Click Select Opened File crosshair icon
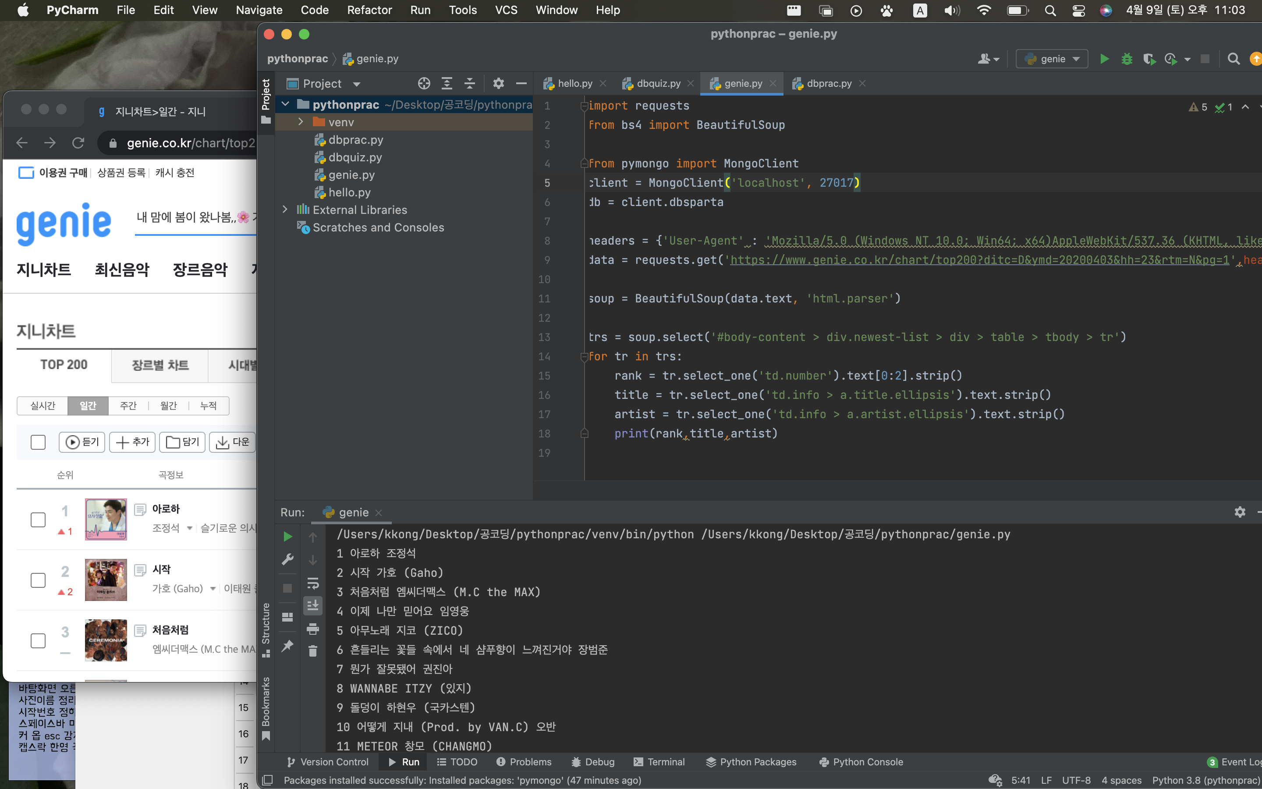Image resolution: width=1262 pixels, height=789 pixels. (424, 83)
